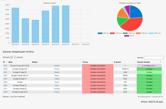Toggle Детокс purple legend item

(x=129, y=36)
